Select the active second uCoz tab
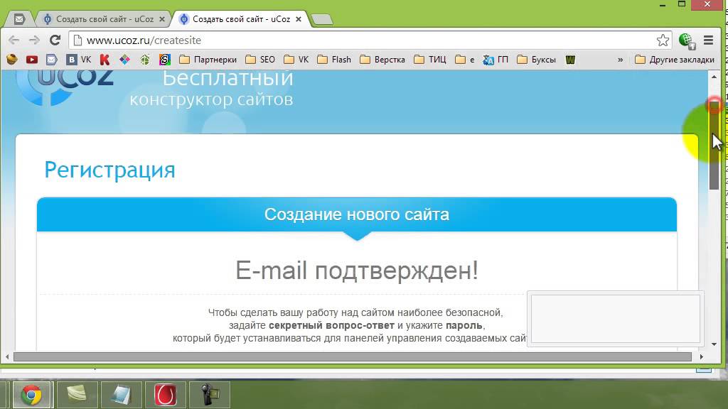Screen dimensions: 728x409 pyautogui.click(x=242, y=19)
